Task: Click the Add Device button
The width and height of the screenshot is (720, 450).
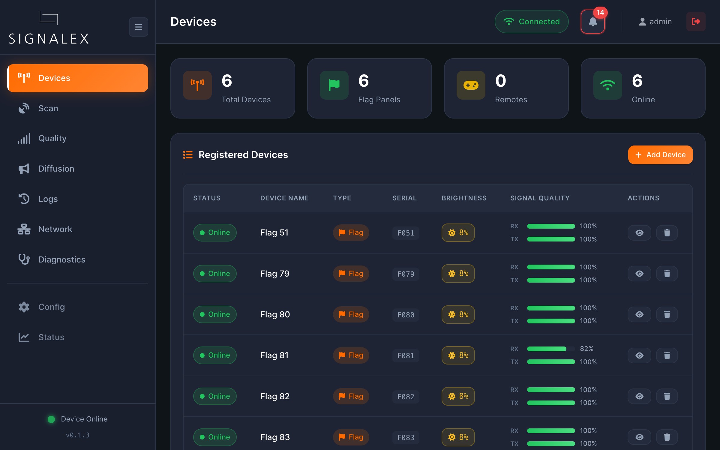Action: coord(660,155)
